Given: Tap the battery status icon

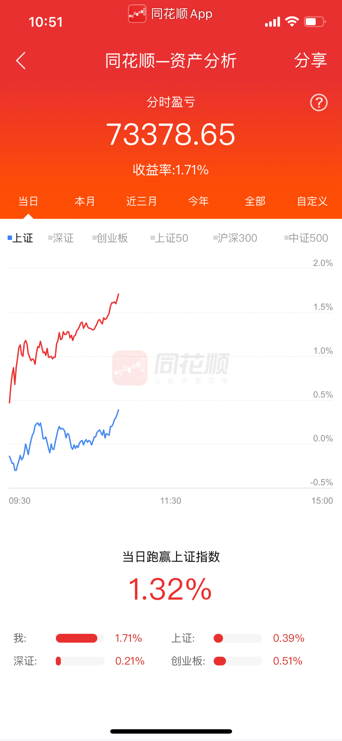Looking at the screenshot, I should point(315,22).
